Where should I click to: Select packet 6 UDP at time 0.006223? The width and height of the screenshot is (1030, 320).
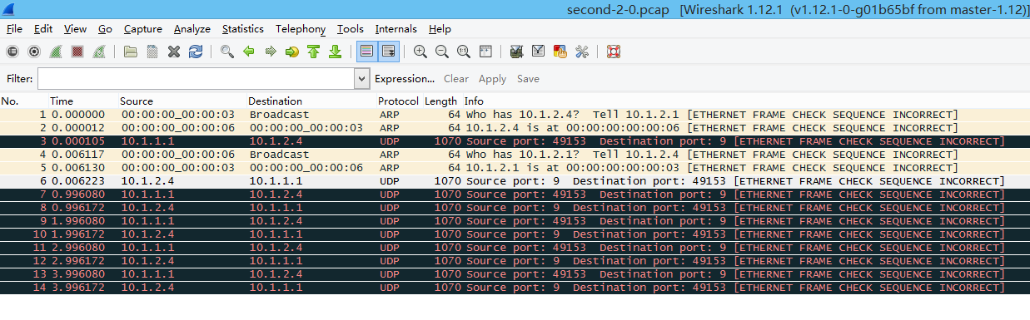[515, 181]
